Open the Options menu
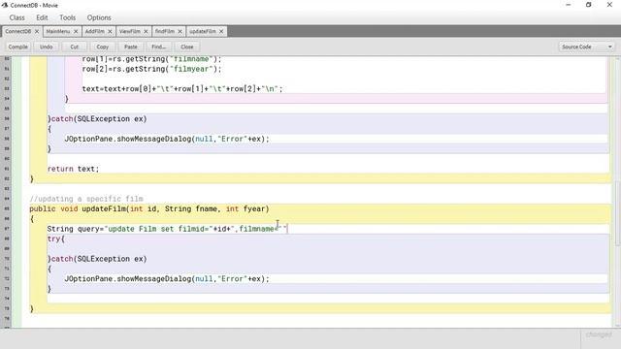This screenshot has width=621, height=349. pyautogui.click(x=99, y=17)
